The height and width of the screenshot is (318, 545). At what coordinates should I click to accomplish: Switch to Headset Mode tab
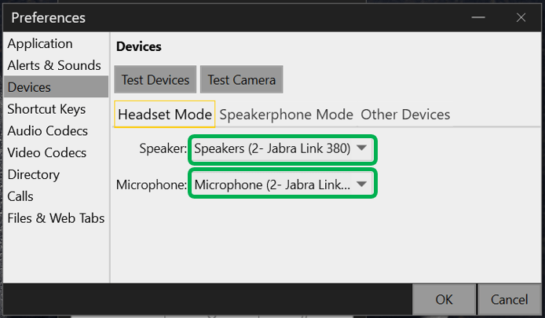coord(165,114)
